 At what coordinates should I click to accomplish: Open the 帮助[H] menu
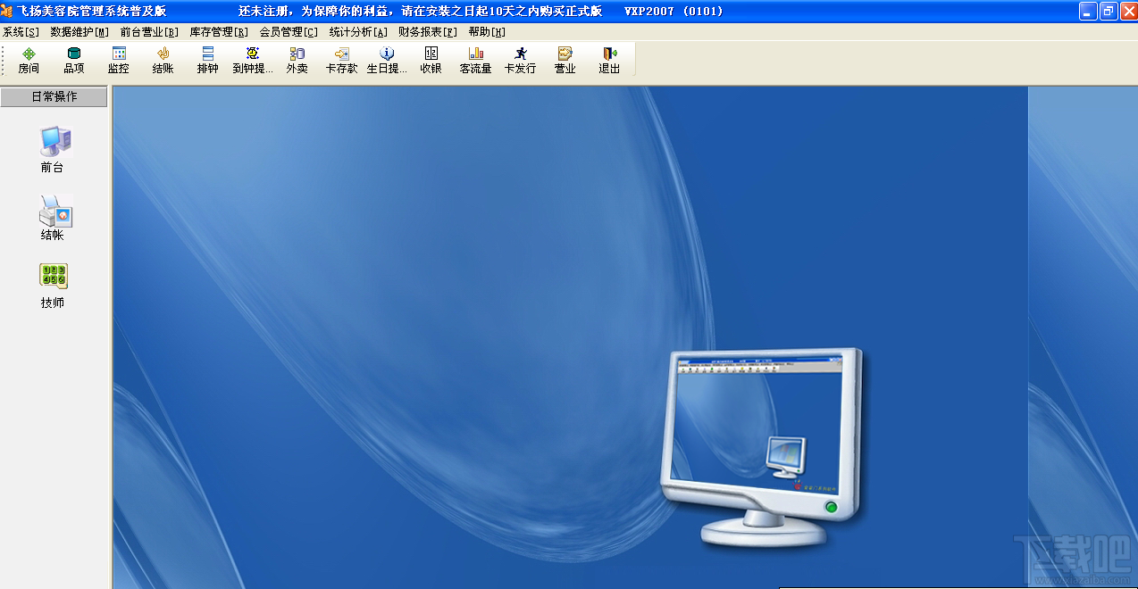click(x=487, y=31)
